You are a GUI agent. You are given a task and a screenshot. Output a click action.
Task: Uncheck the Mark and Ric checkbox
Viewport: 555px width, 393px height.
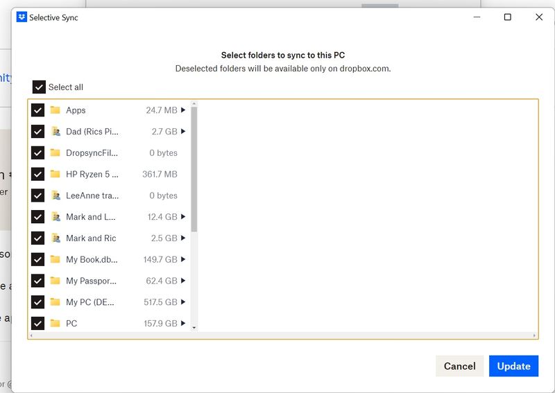pyautogui.click(x=37, y=238)
